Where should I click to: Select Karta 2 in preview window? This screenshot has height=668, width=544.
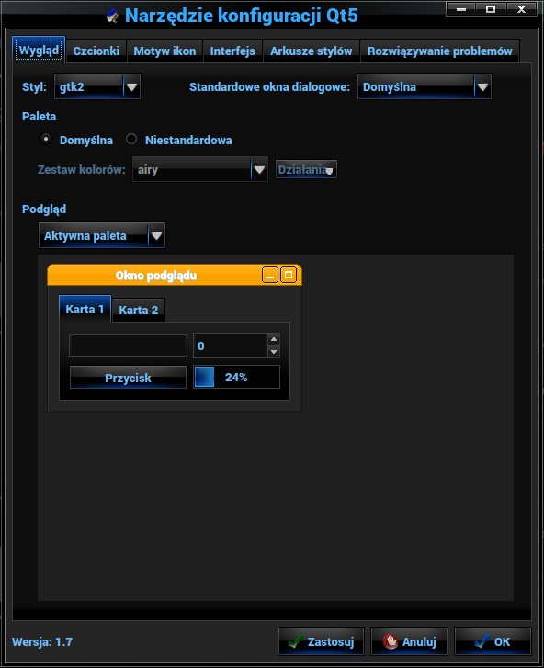139,311
